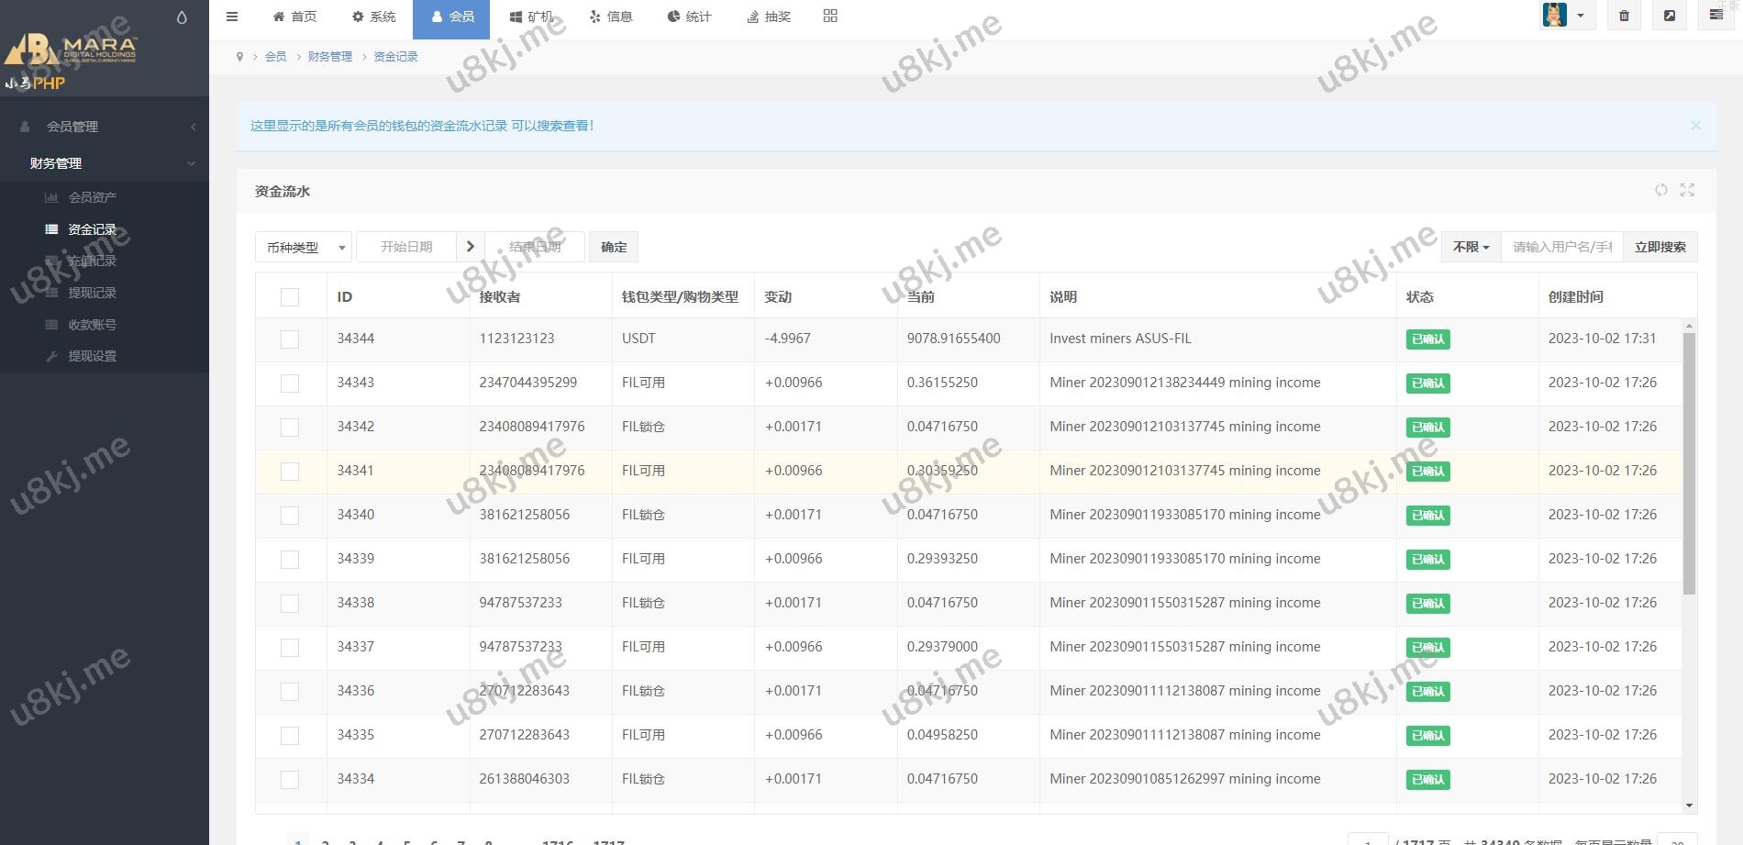The height and width of the screenshot is (845, 1743).
Task: Switch to the 矿机 tab
Action: (x=531, y=17)
